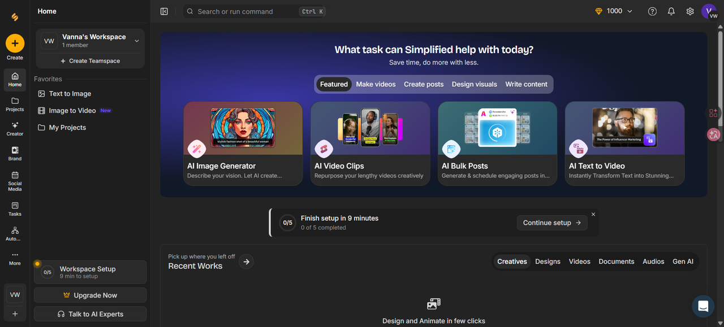Viewport: 724px width, 327px height.
Task: Select the Make videos tab
Action: 376,84
